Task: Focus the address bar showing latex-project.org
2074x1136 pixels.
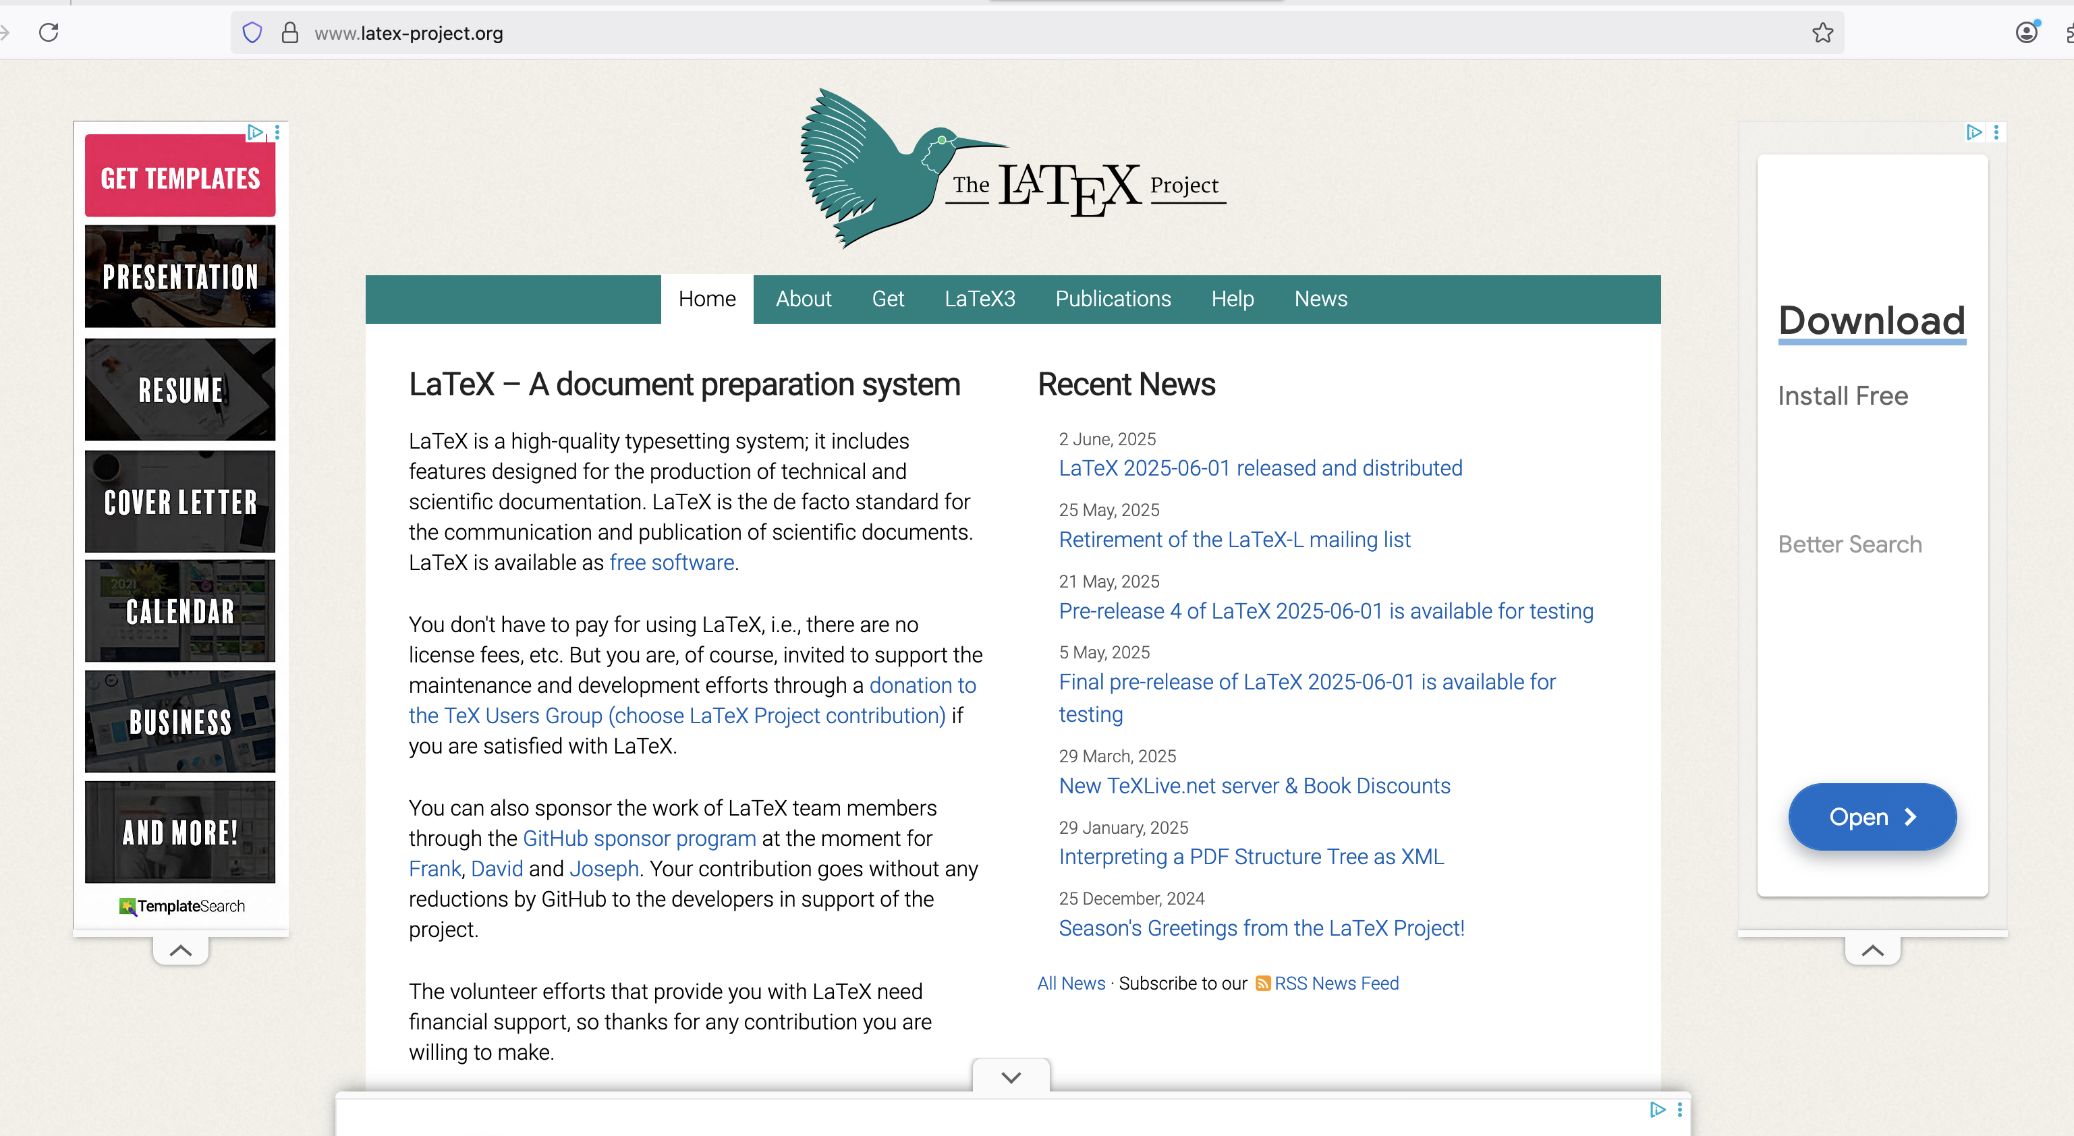Action: click(1037, 32)
